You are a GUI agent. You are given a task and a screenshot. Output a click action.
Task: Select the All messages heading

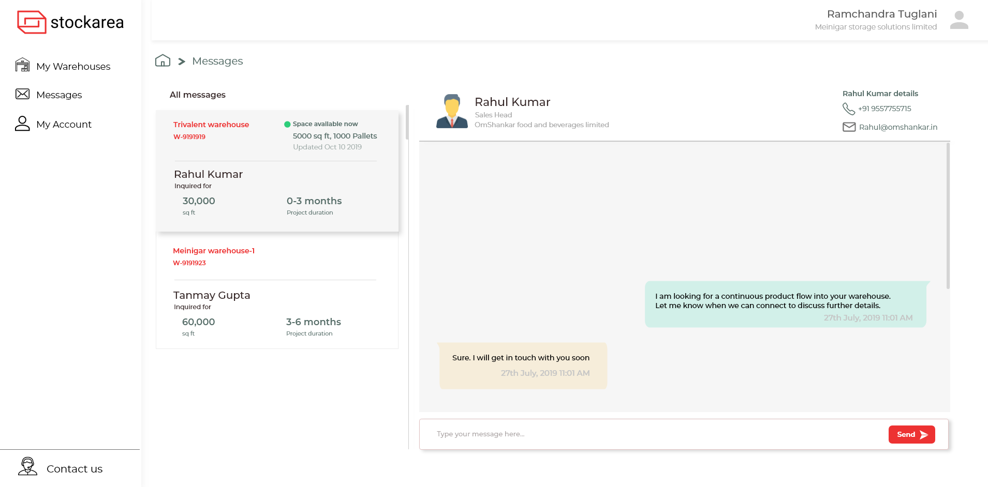(198, 95)
